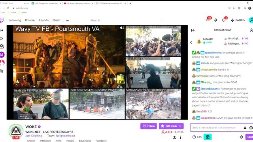Click the purple Chat send button

tap(249, 137)
